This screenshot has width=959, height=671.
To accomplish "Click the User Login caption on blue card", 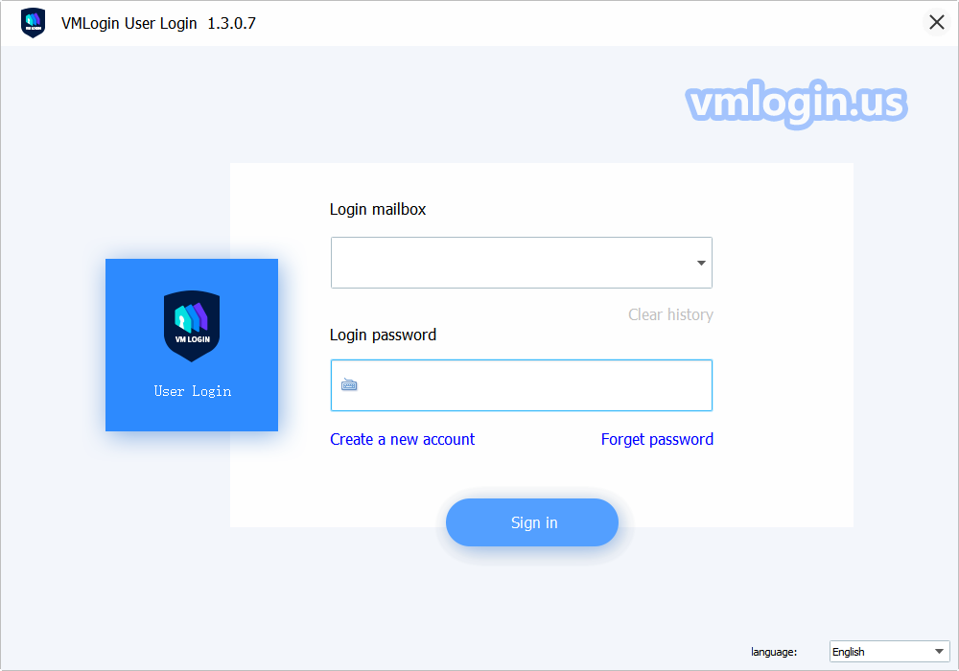I will click(193, 391).
